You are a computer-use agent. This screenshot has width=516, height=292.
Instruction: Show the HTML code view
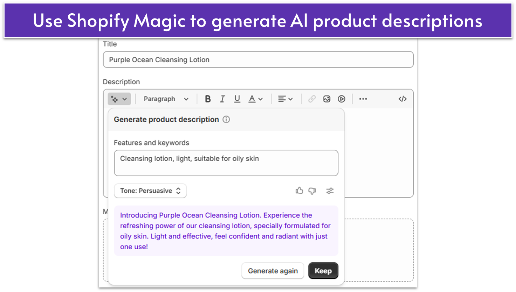[x=403, y=99]
